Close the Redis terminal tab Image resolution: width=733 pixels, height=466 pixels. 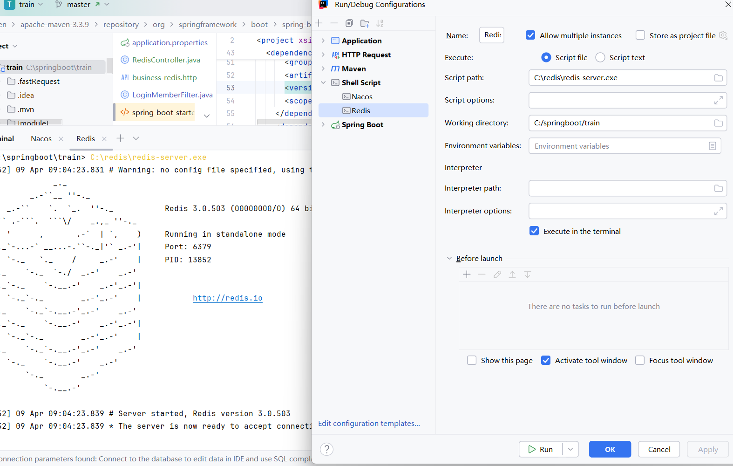click(104, 139)
